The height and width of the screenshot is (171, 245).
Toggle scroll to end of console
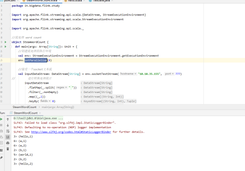tap(8, 137)
